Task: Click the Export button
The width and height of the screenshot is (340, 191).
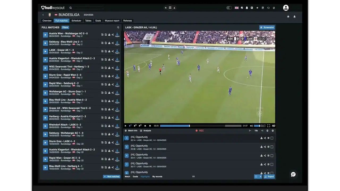Action: coord(269,176)
